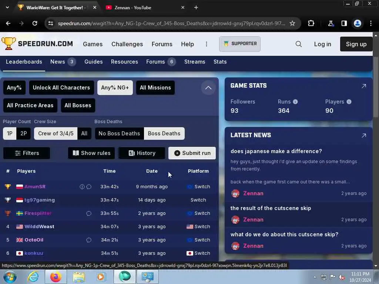Select Boss Deaths filter
379x284 pixels.
[x=164, y=133]
